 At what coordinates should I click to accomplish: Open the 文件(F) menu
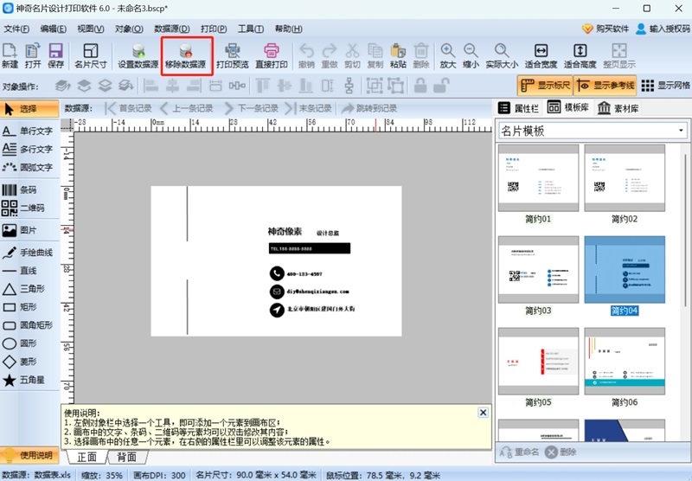[16, 29]
